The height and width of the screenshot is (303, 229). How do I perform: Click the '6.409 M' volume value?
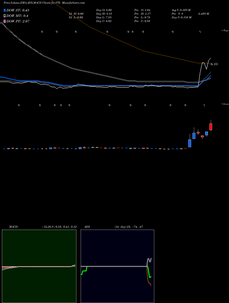pos(203,14)
